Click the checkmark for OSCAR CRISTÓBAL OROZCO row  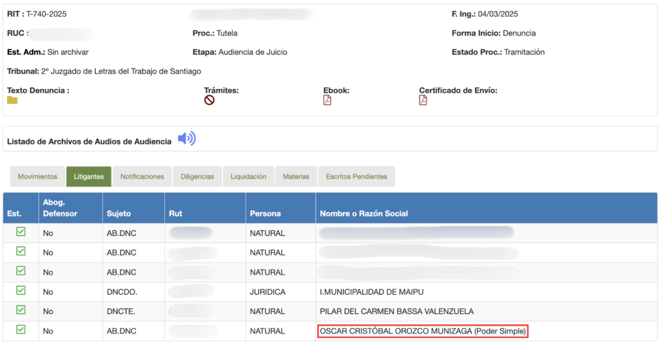[21, 330]
